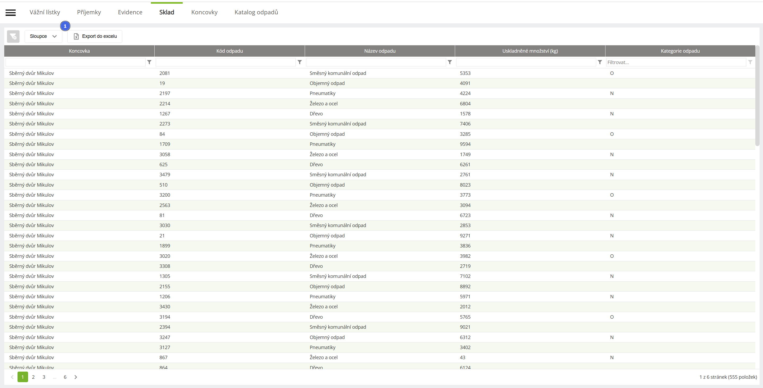Open the Katalog odpadů tab
763x388 pixels.
tap(256, 12)
